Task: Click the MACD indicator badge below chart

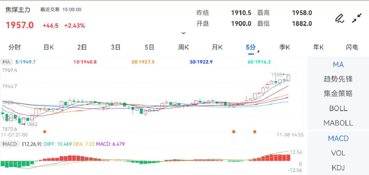Action: [10, 144]
